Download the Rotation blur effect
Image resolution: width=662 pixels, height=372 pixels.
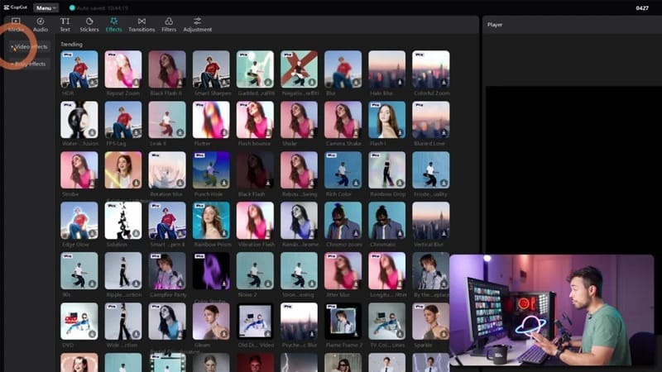coord(180,183)
